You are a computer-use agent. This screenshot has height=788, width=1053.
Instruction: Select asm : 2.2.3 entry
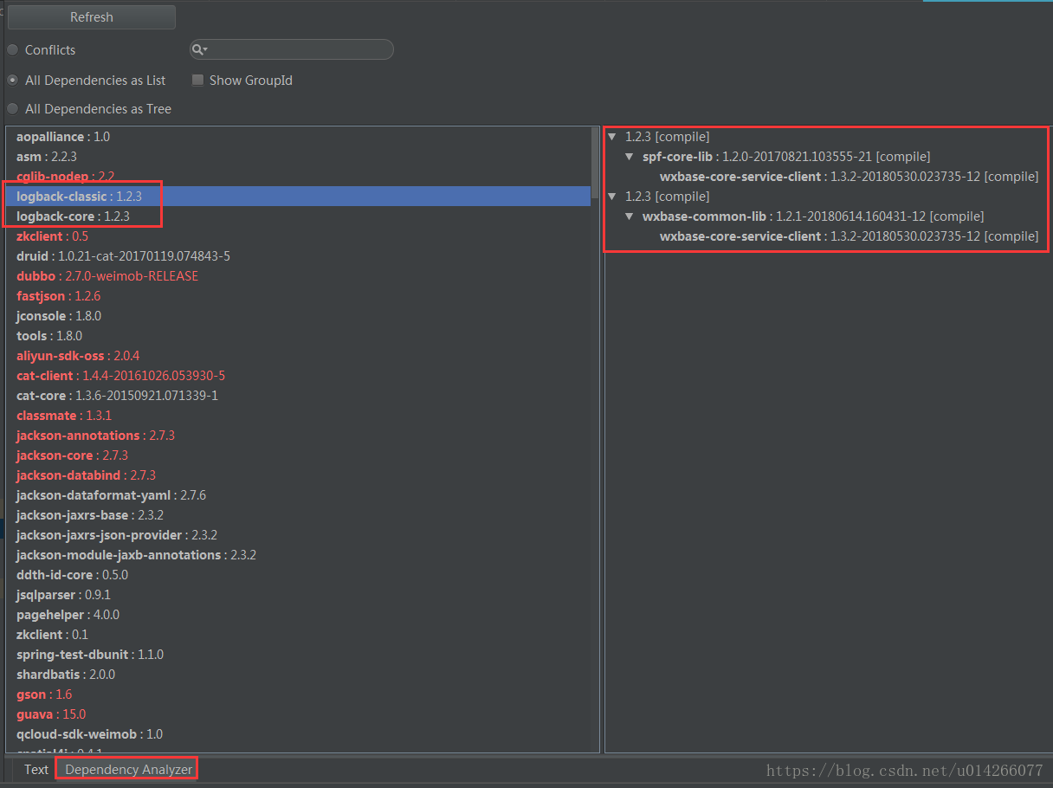pos(47,157)
